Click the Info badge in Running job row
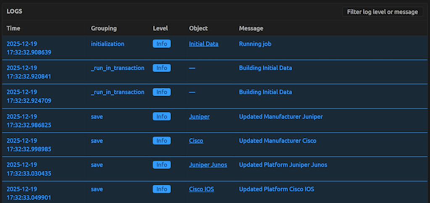This screenshot has width=430, height=203. click(x=162, y=44)
